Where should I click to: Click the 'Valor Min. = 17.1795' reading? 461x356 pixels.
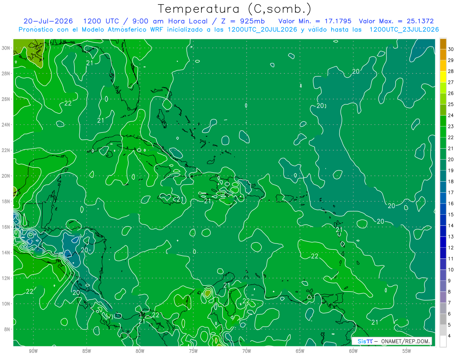(315, 21)
